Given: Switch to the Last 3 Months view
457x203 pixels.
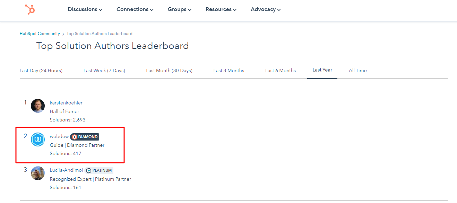Looking at the screenshot, I should coord(228,70).
